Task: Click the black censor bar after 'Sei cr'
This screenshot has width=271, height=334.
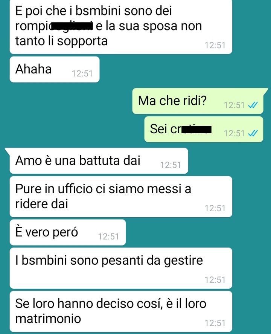Action: point(197,130)
